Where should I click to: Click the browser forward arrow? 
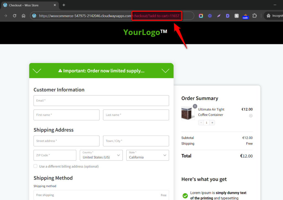pyautogui.click(x=6, y=16)
